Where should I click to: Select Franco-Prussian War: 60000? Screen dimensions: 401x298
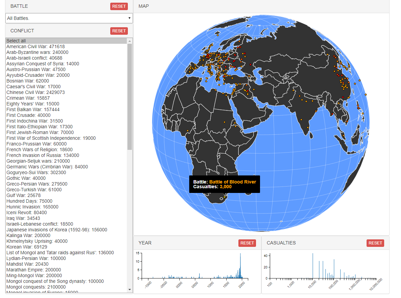pos(66,144)
